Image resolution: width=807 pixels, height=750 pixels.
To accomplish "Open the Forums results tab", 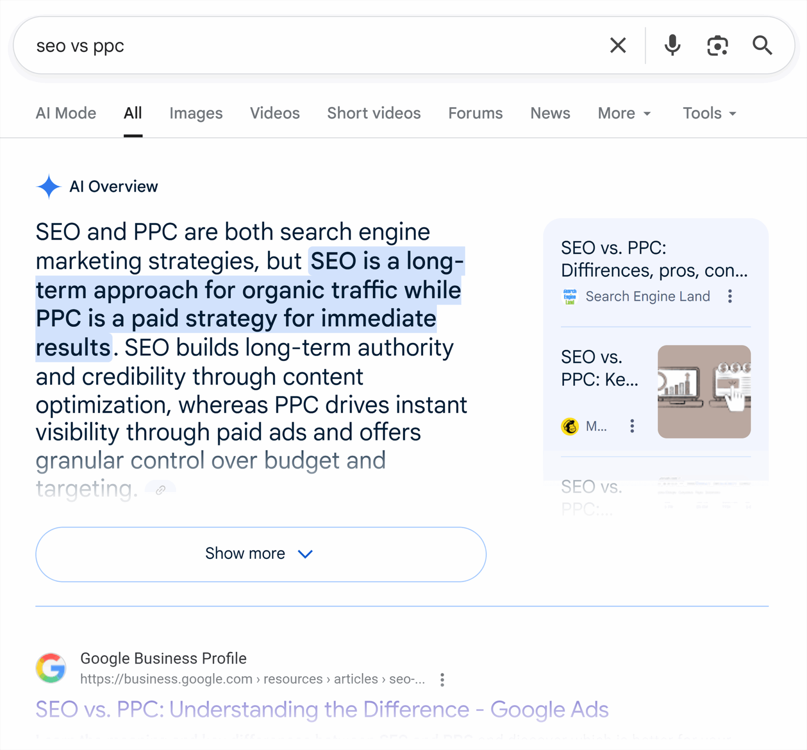I will (x=475, y=113).
